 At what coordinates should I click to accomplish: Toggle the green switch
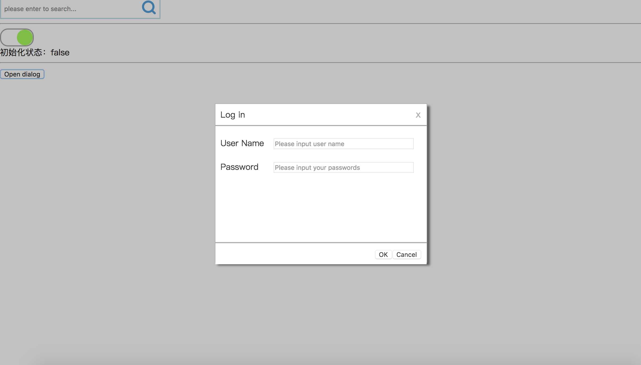17,37
